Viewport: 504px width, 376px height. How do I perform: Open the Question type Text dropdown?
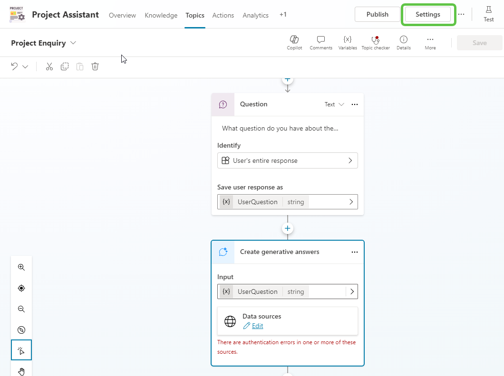[x=334, y=104]
